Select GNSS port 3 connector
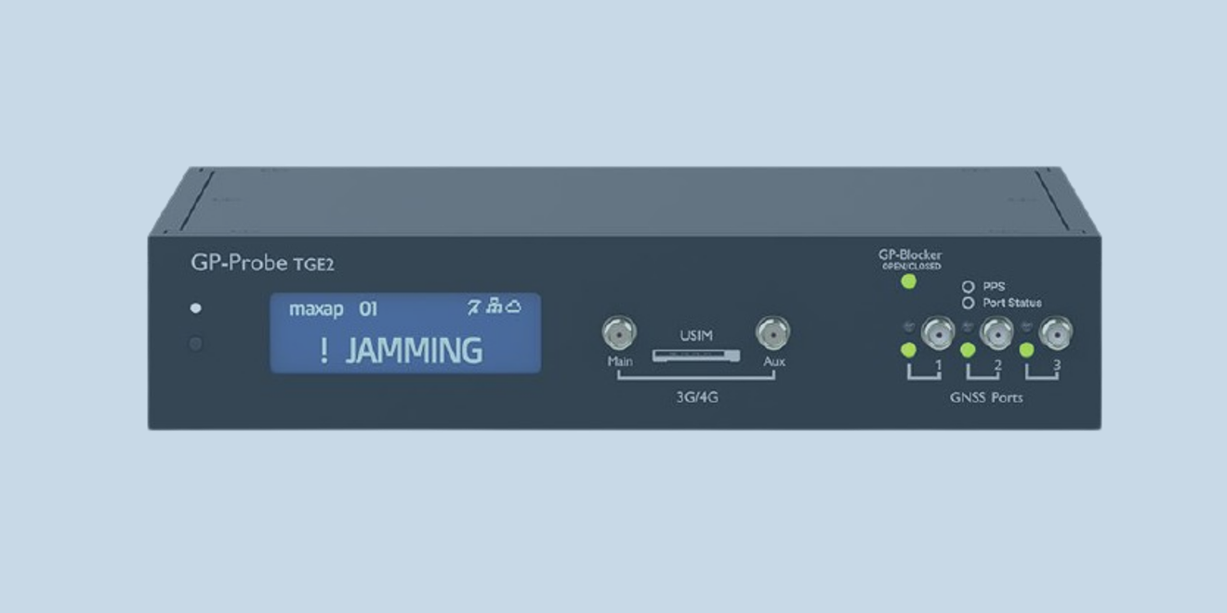 tap(1056, 333)
